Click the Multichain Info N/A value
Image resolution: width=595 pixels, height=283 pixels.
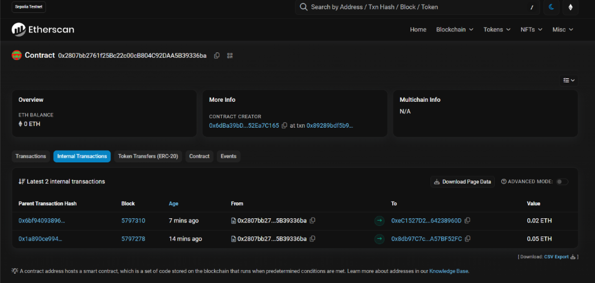(x=405, y=112)
